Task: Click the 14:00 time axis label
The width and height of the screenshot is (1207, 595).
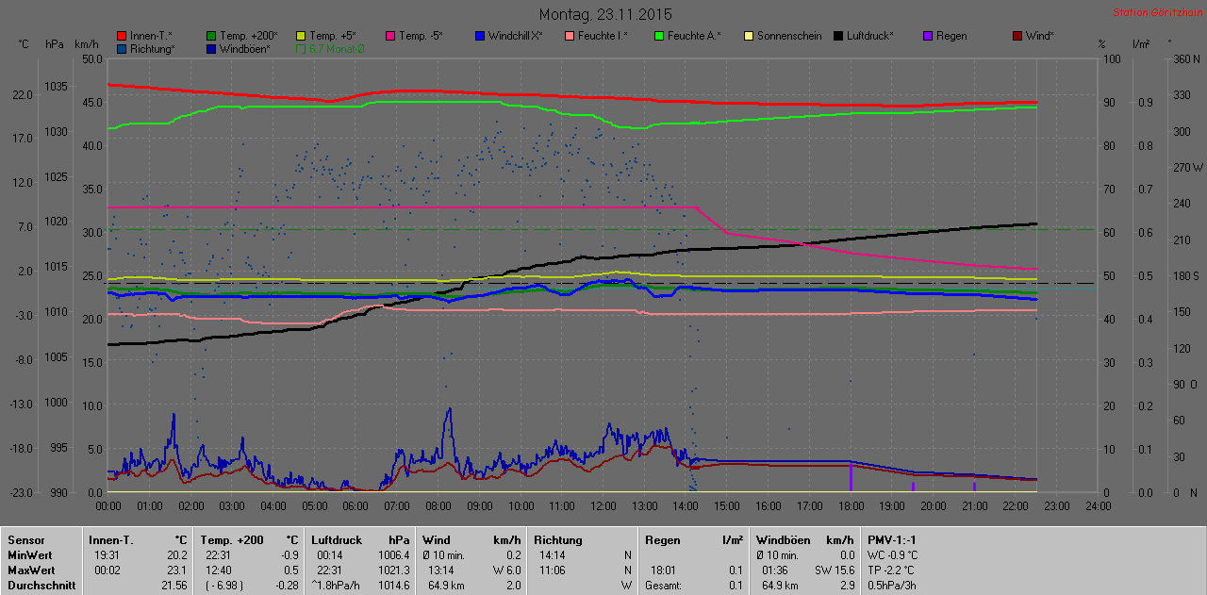Action: point(686,506)
